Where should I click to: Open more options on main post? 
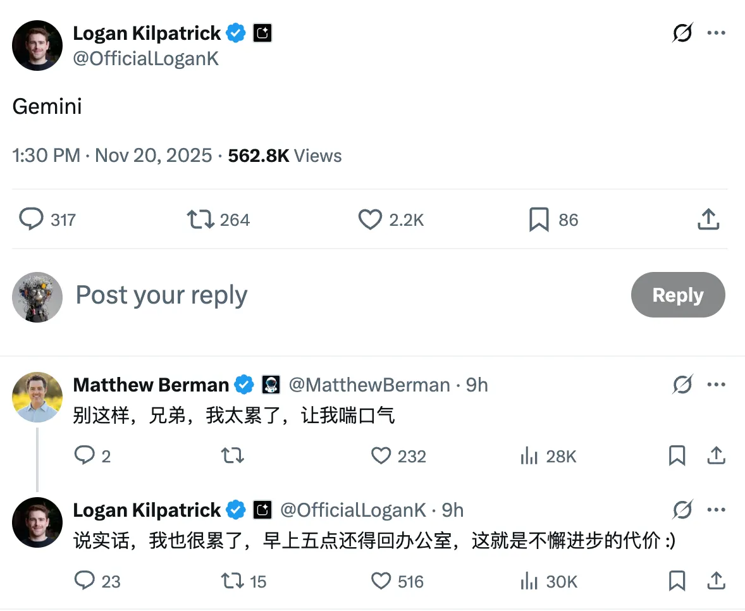pos(716,33)
